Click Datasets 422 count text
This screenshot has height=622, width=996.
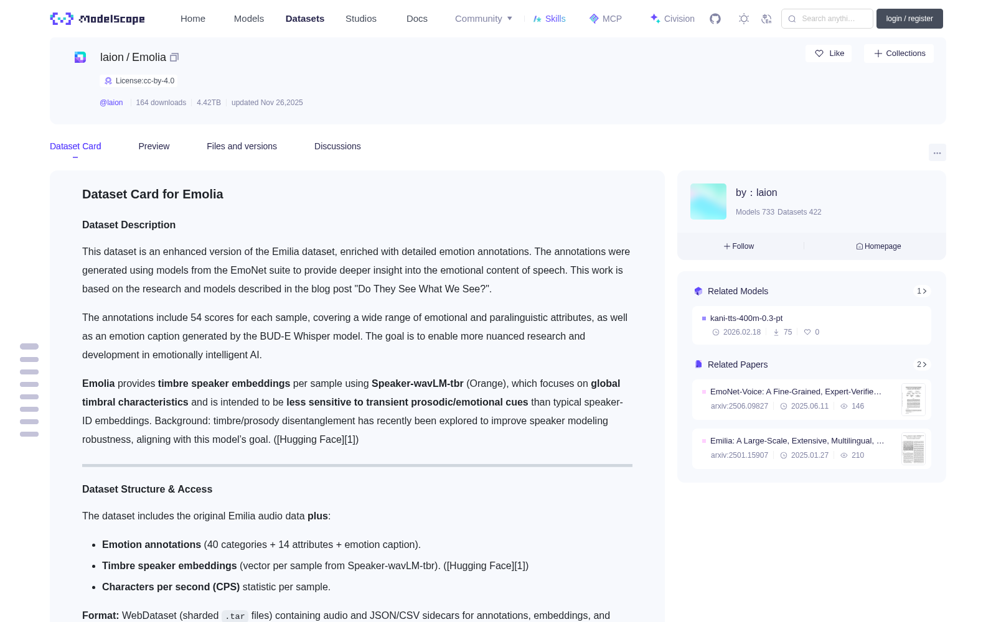[x=799, y=212]
